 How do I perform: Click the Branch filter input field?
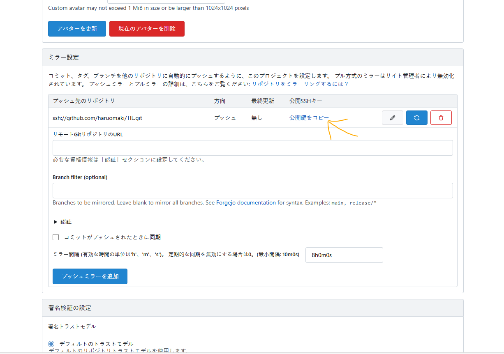point(252,191)
